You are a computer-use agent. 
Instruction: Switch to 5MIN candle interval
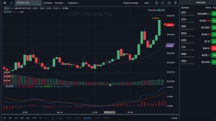60,118
